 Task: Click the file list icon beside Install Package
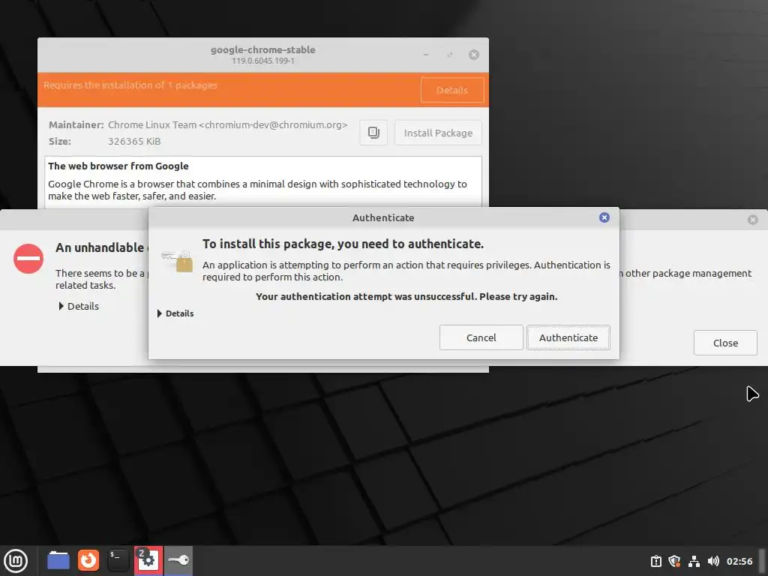click(x=373, y=133)
